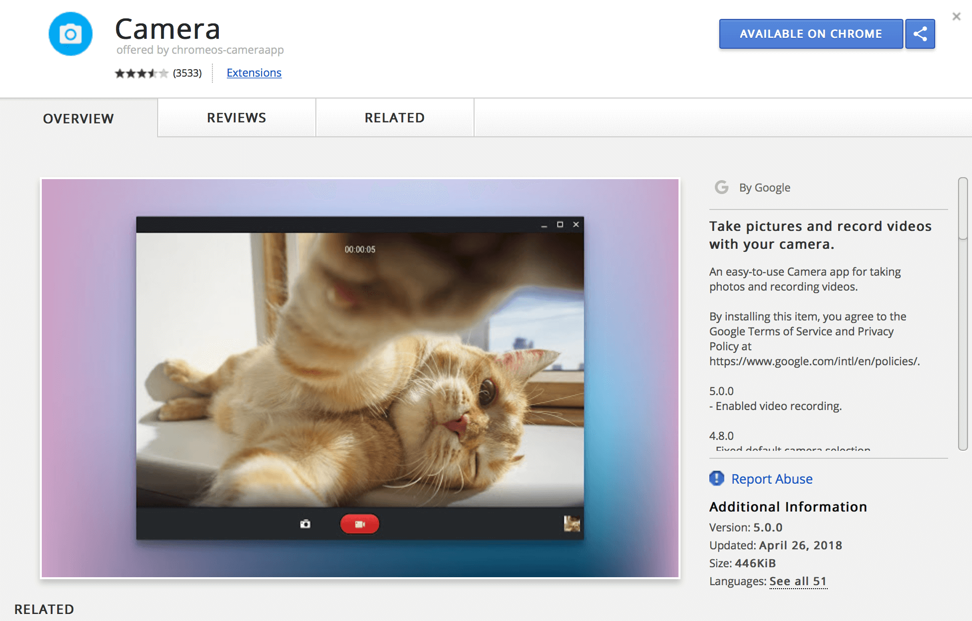Click the 4.8.0 version note
Image resolution: width=972 pixels, height=621 pixels.
point(721,436)
